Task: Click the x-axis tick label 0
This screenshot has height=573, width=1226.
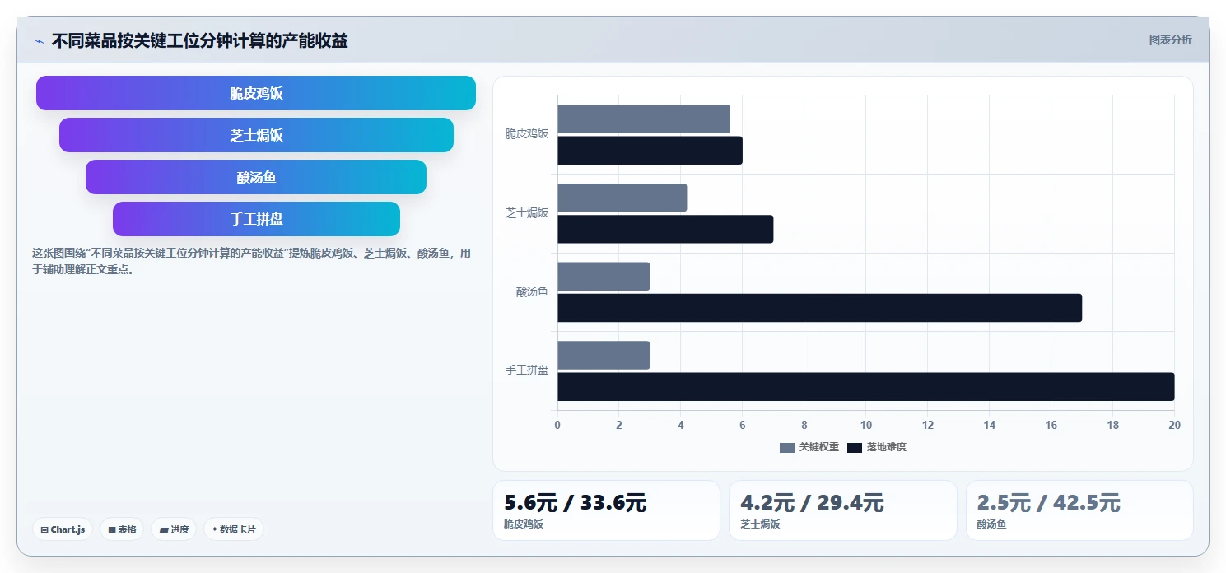Action: coord(557,425)
